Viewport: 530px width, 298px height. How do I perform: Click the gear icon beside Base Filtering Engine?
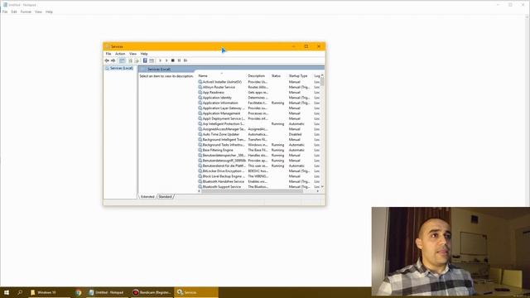tap(200, 150)
